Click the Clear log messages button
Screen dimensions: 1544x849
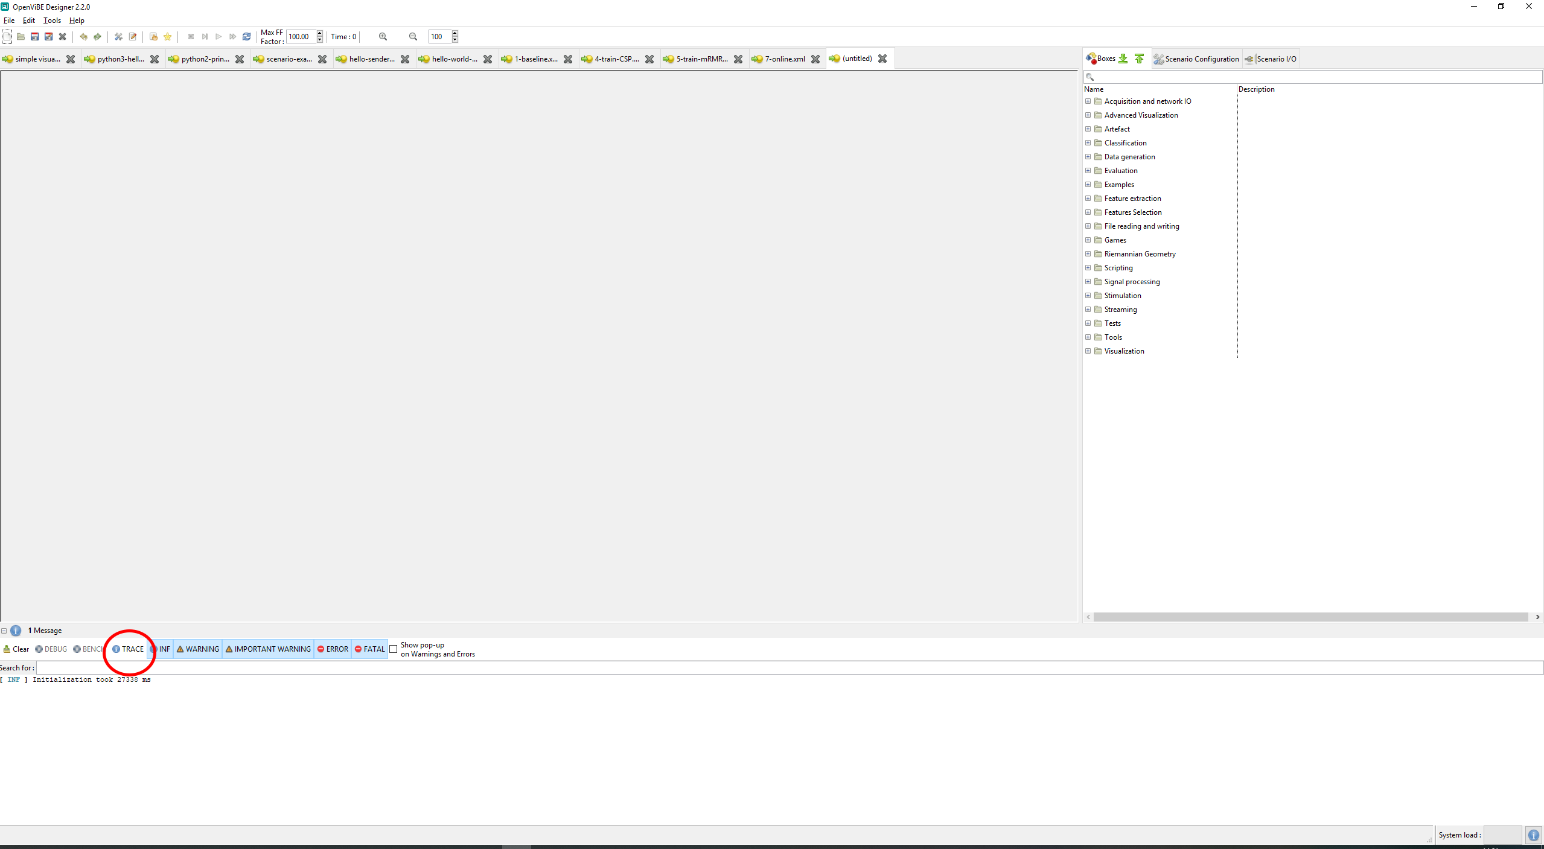(x=16, y=649)
